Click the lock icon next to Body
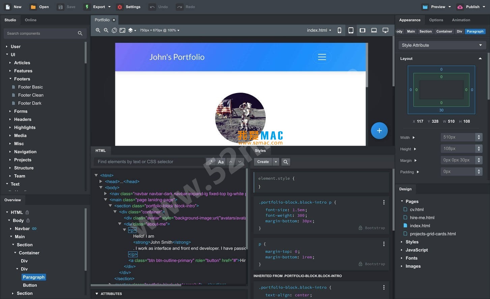 [28, 220]
